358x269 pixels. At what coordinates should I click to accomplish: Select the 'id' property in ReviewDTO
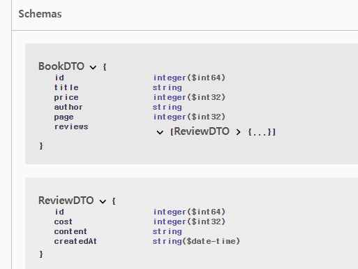pyautogui.click(x=59, y=212)
